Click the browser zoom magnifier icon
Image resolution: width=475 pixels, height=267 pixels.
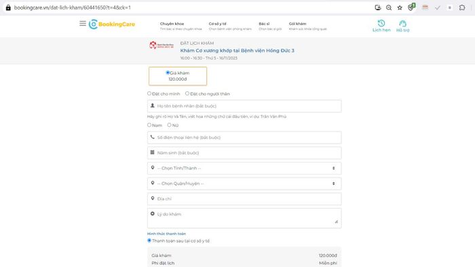(x=389, y=7)
